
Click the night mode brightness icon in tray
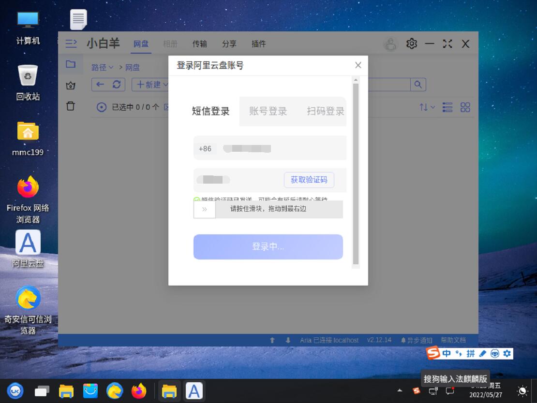pos(522,391)
